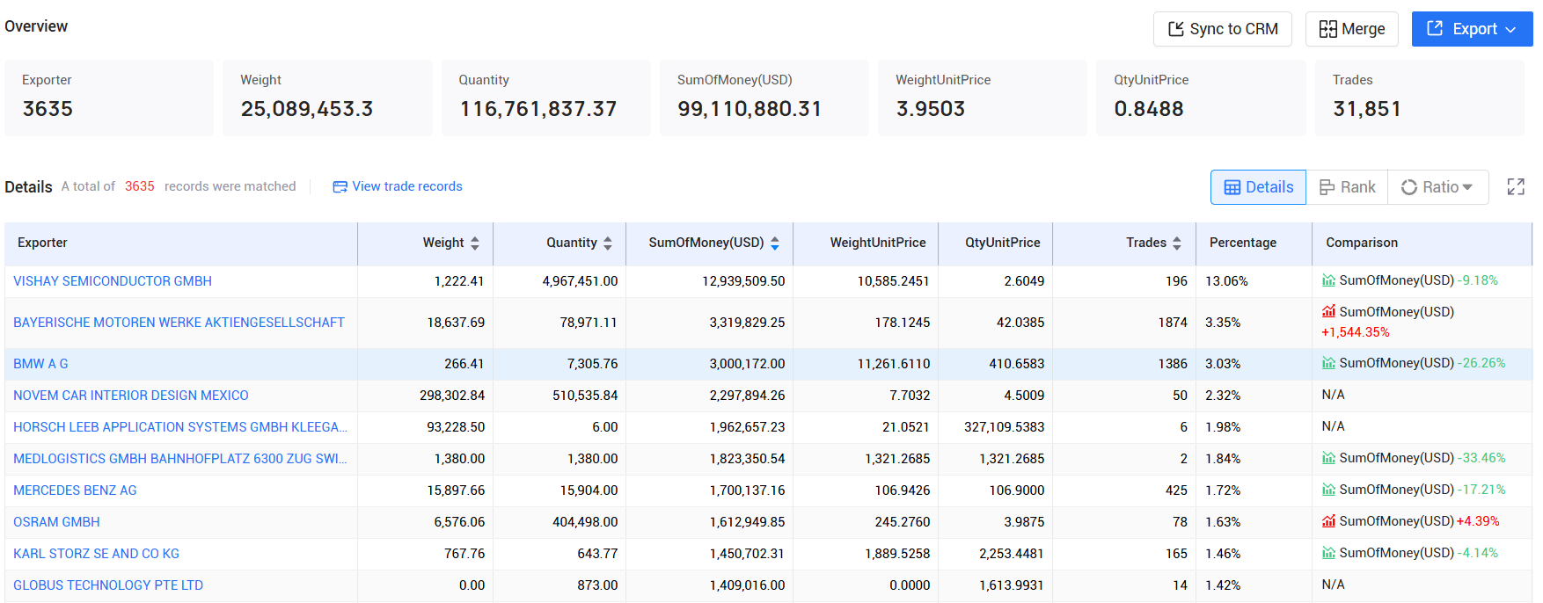Select the Weight 25,089,453.3 overview card
The image size is (1543, 603).
point(327,98)
